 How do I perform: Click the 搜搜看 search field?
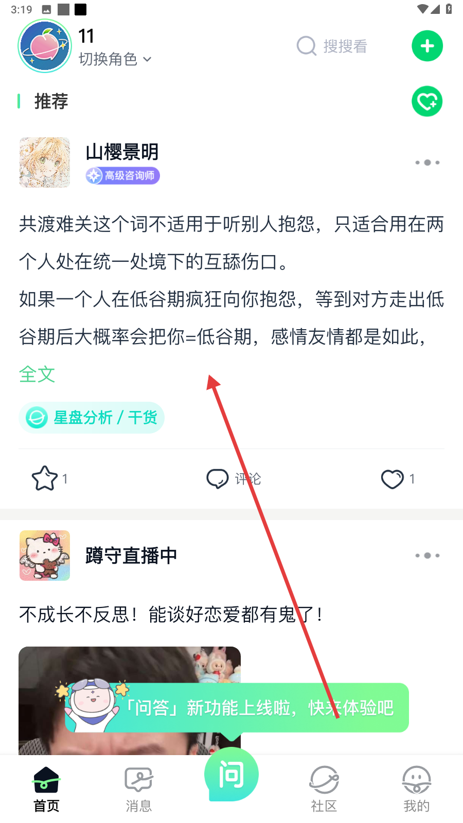332,46
